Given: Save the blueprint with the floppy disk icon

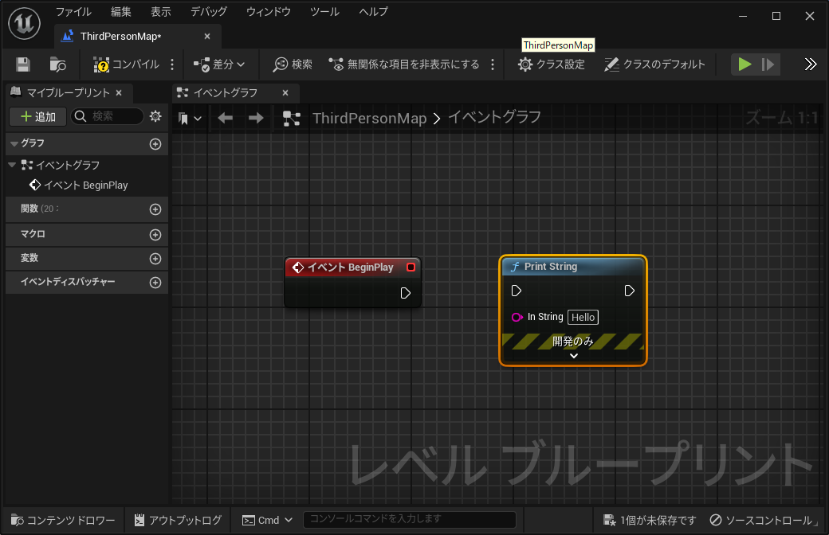Looking at the screenshot, I should pyautogui.click(x=23, y=64).
